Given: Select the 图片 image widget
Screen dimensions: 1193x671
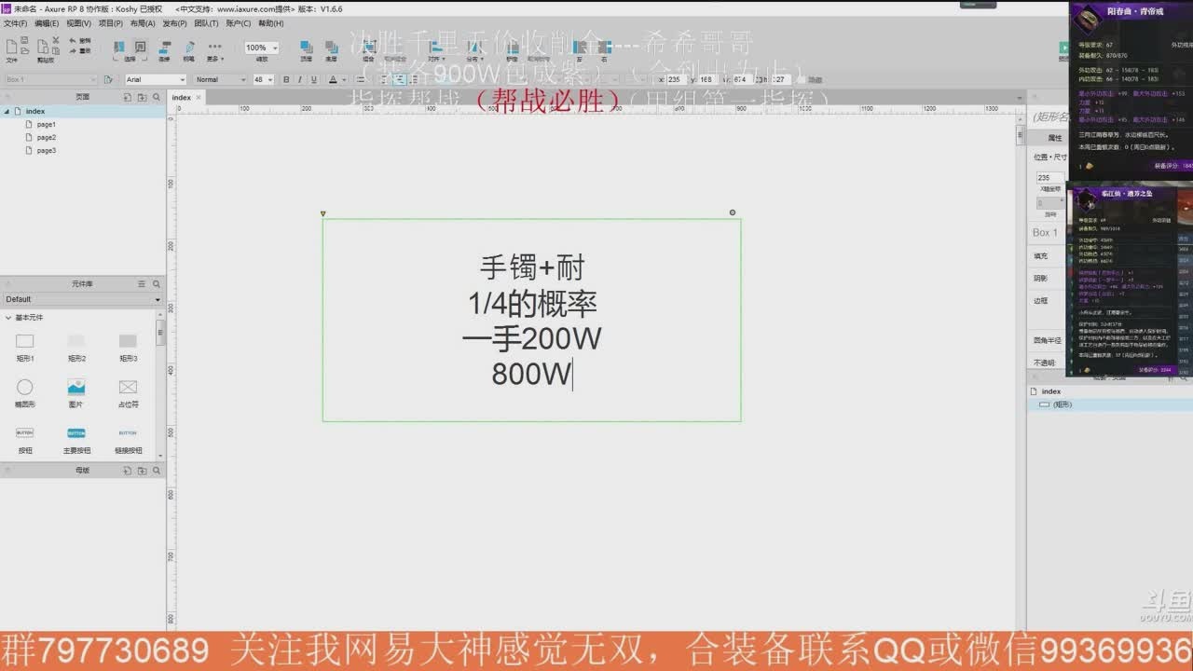Looking at the screenshot, I should (x=76, y=393).
